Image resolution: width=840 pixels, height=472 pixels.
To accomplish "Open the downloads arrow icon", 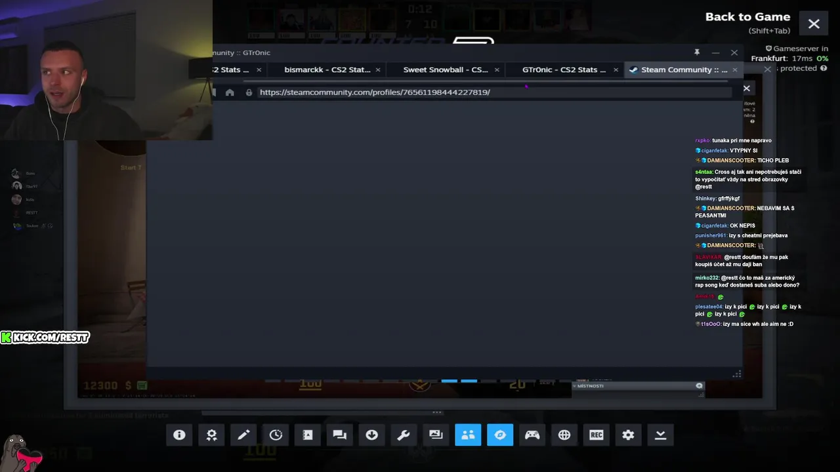I will pos(372,435).
